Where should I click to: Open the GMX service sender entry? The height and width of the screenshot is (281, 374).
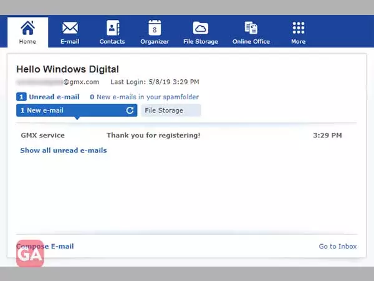coord(42,136)
